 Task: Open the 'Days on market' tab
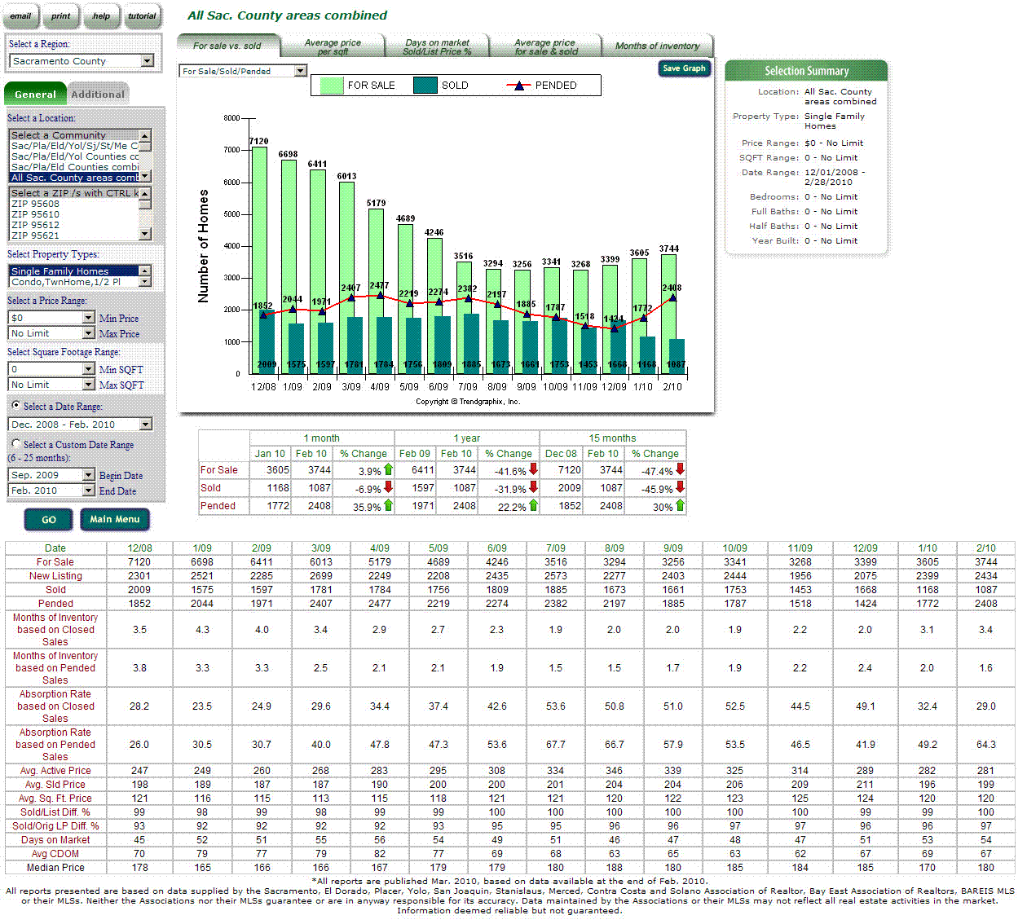pyautogui.click(x=437, y=46)
